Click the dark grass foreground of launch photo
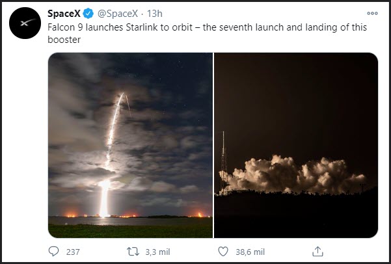Viewport: 391px width, 264px height. (130, 228)
